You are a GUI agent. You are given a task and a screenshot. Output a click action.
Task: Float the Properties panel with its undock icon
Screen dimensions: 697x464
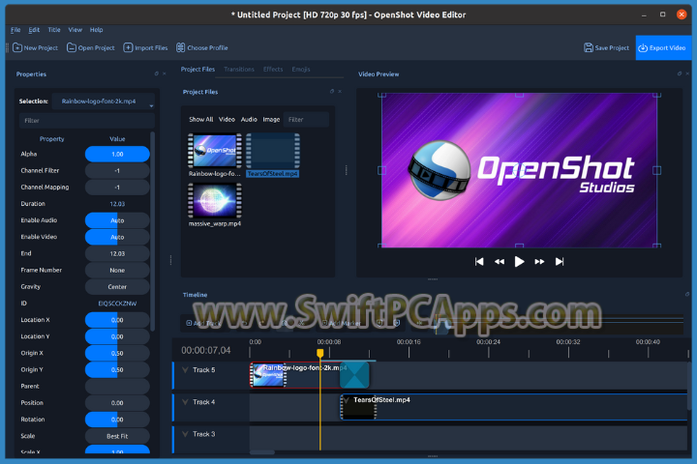tap(156, 73)
